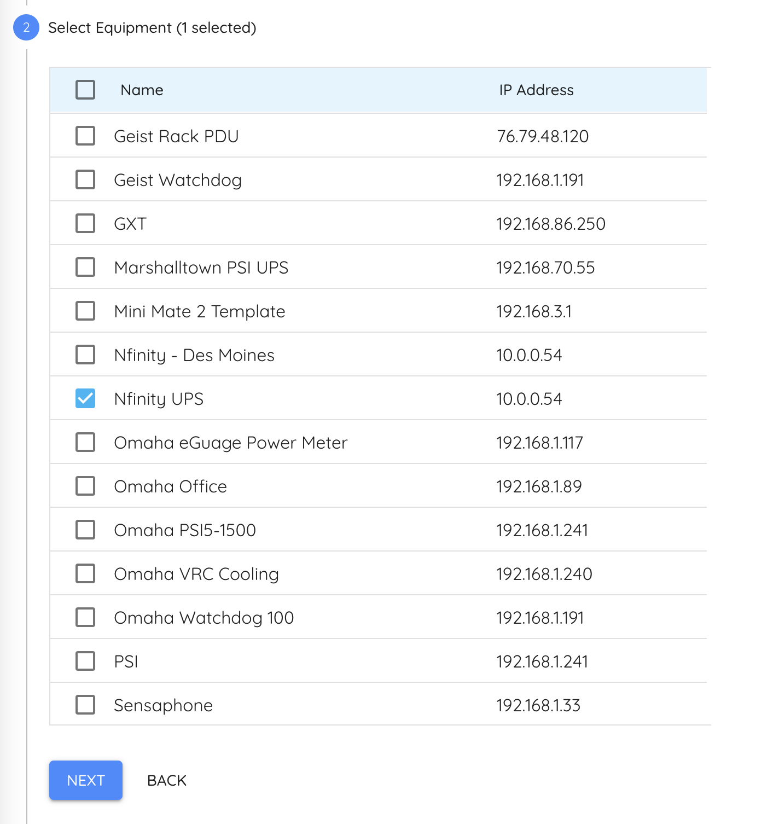The width and height of the screenshot is (779, 824).
Task: Tick Marshalltown PSI UPS checkbox
Action: (x=85, y=267)
